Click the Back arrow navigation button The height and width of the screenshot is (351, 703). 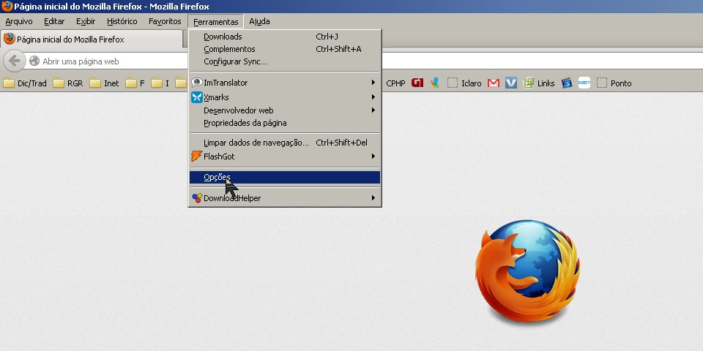tap(13, 61)
